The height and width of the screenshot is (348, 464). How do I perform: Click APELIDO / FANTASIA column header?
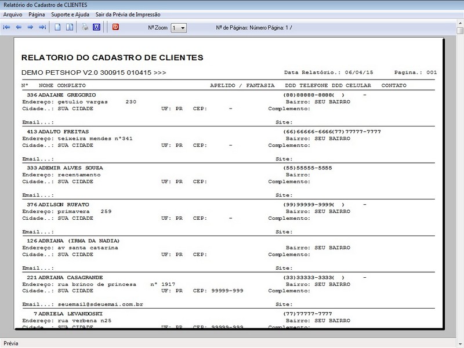(242, 85)
